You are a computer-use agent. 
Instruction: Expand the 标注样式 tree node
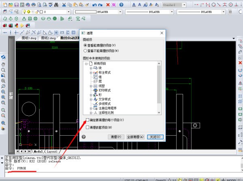[91, 72]
